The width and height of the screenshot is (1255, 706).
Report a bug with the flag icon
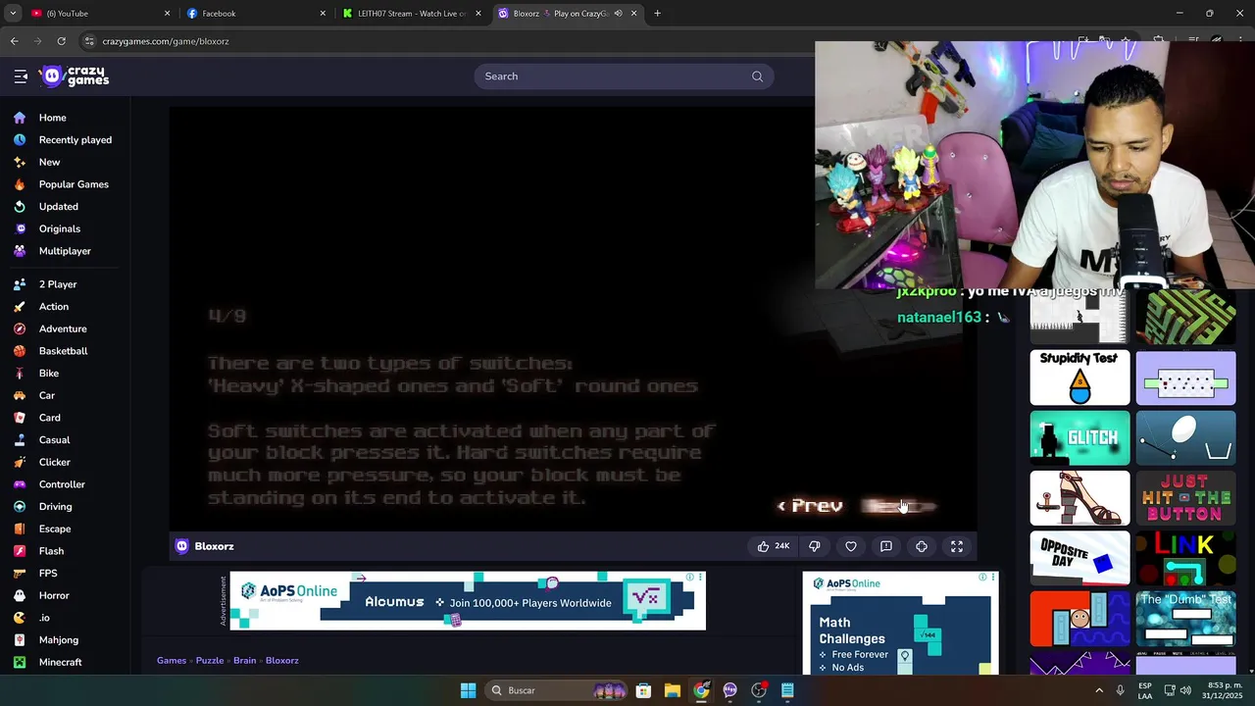click(886, 546)
